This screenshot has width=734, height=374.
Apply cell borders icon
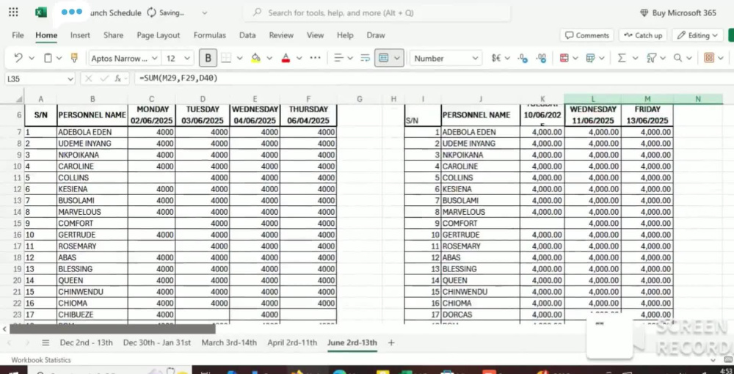tap(226, 58)
